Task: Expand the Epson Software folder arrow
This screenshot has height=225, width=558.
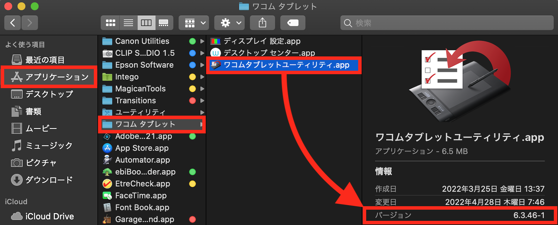Action: tap(202, 65)
